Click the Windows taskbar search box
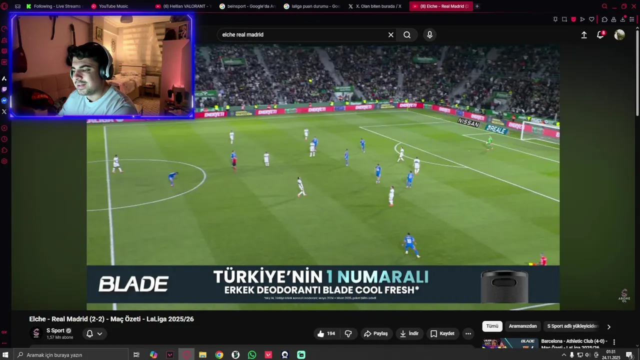This screenshot has width=640, height=360. (70, 355)
